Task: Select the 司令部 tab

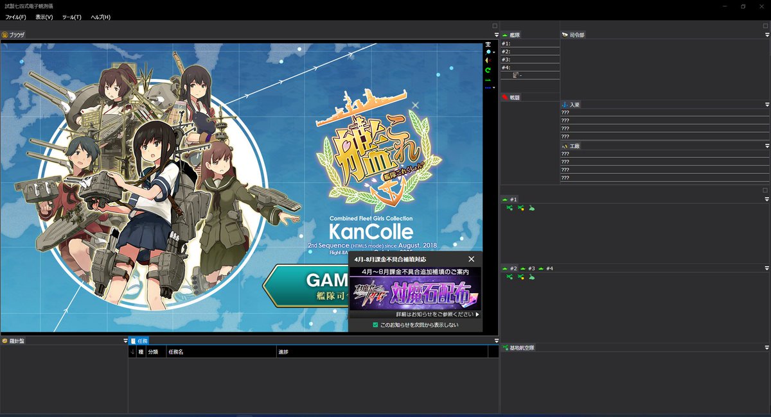Action: coord(573,35)
